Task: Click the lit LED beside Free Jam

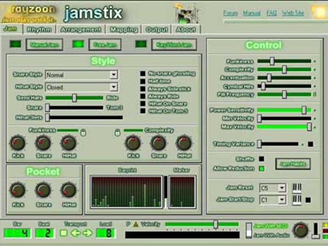Action: pos(78,44)
